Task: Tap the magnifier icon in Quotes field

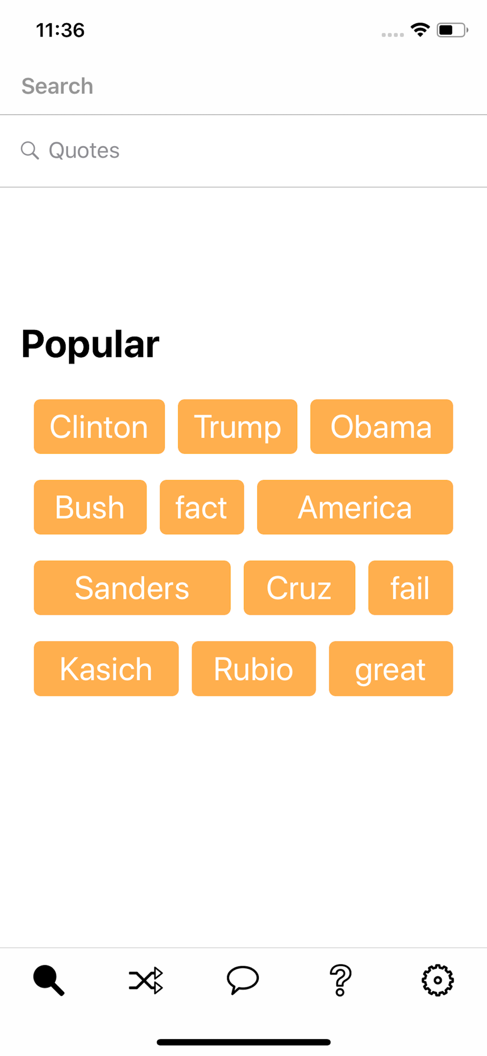Action: click(30, 150)
